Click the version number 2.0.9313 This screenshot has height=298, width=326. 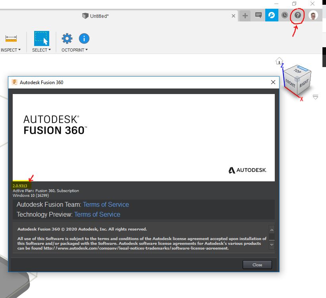coord(20,186)
